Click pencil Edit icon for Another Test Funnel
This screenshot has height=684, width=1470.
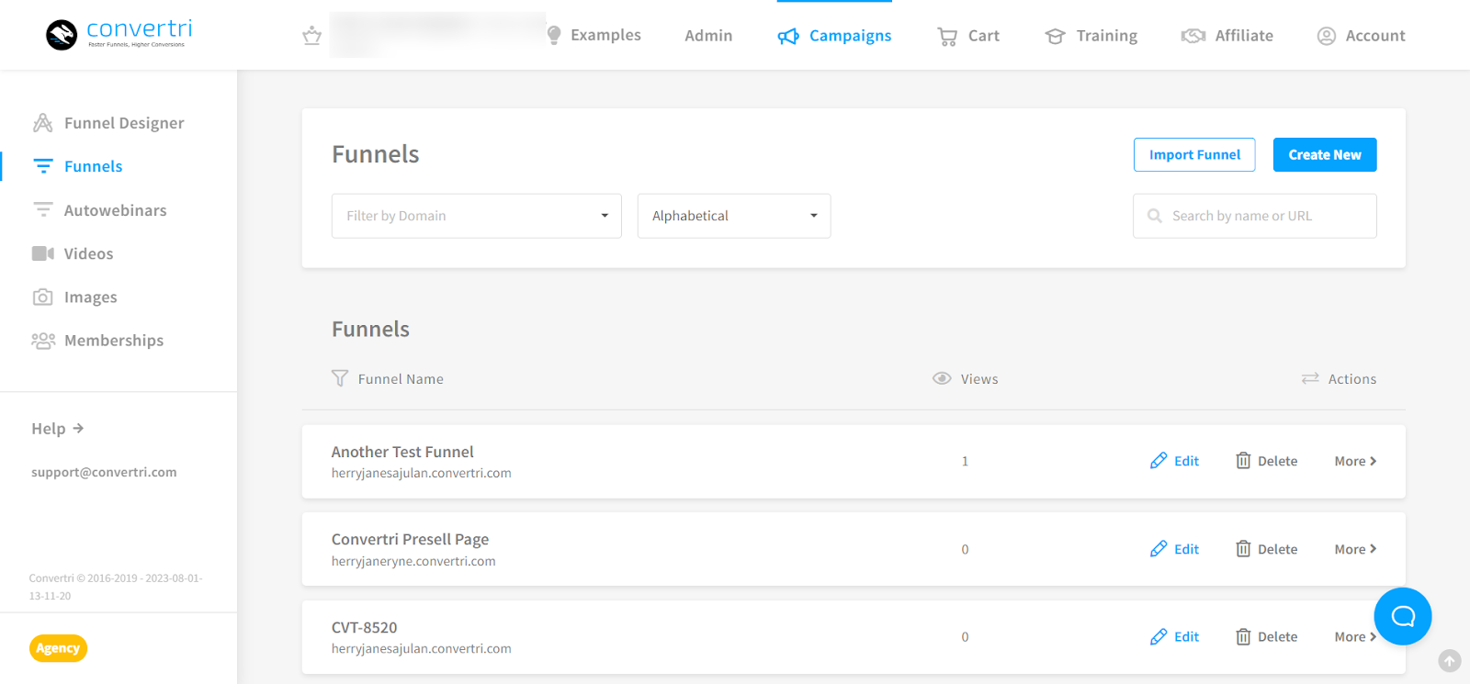1159,461
